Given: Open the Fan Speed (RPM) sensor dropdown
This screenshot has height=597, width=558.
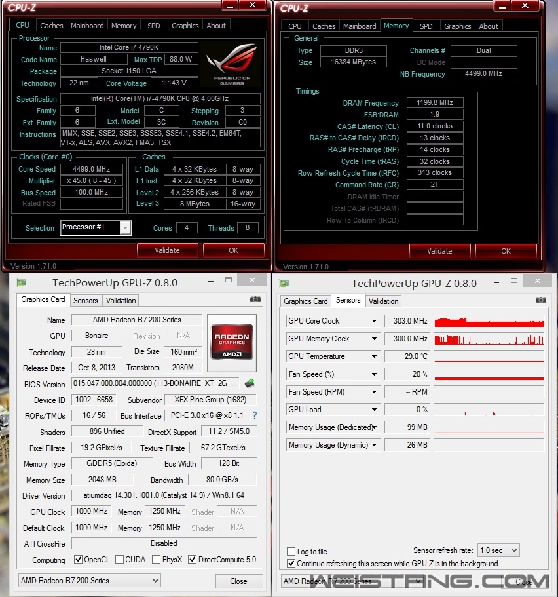Looking at the screenshot, I should 374,391.
